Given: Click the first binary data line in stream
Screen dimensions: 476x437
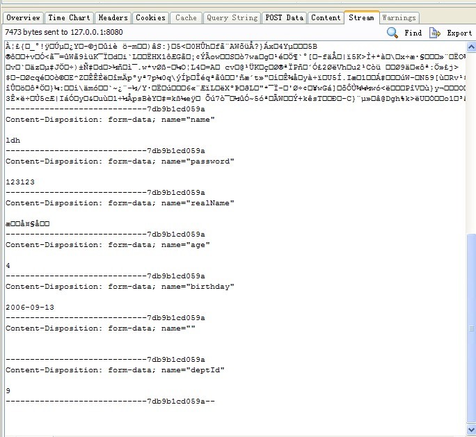Looking at the screenshot, I should click(x=161, y=47).
